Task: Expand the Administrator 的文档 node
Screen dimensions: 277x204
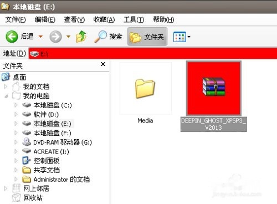Action: [16, 179]
